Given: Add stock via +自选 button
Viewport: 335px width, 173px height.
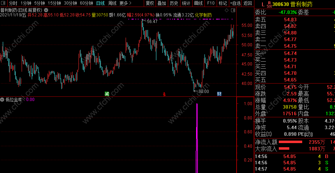Looking at the screenshot, I should point(235,3).
